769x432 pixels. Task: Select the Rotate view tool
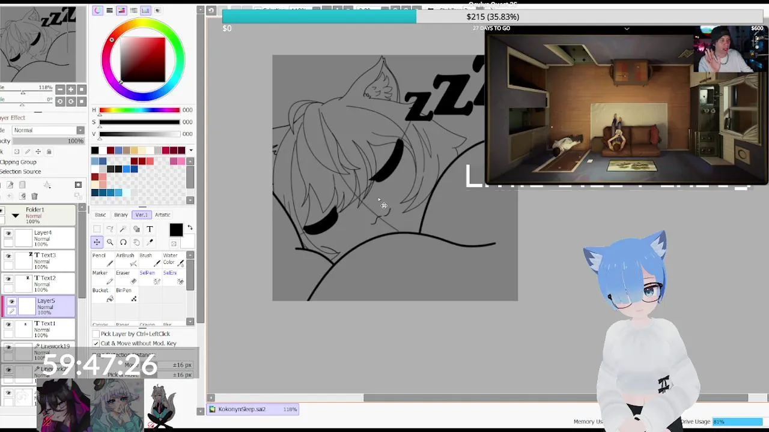click(x=123, y=242)
